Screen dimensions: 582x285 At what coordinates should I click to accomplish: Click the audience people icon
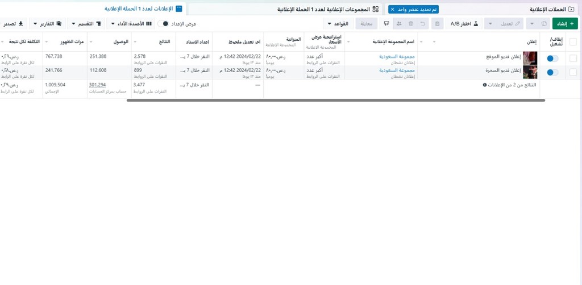click(399, 23)
